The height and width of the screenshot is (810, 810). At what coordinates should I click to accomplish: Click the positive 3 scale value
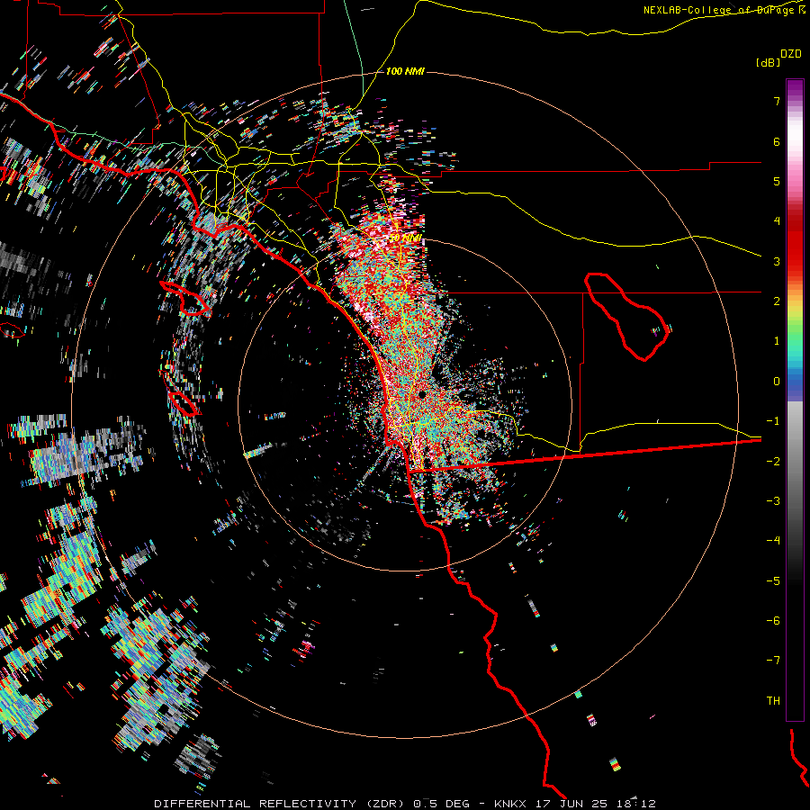point(777,261)
